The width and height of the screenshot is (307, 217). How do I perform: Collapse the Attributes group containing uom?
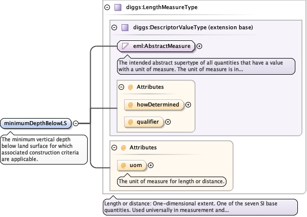[115, 147]
